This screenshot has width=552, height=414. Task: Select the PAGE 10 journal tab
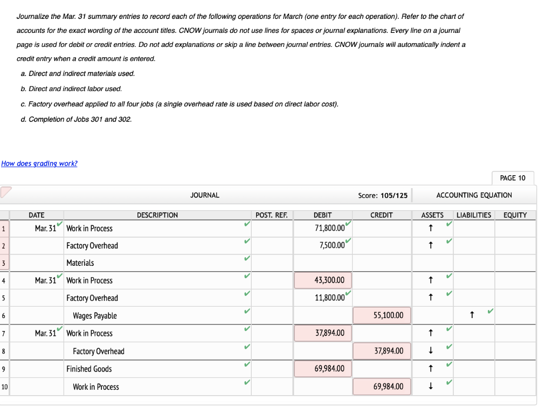(513, 178)
